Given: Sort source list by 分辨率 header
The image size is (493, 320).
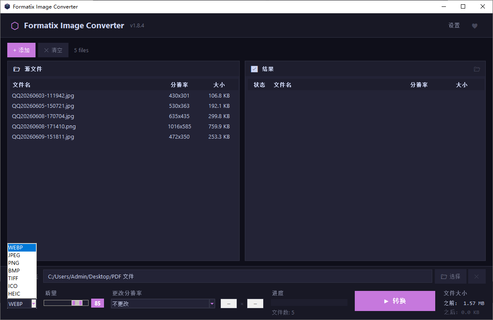Looking at the screenshot, I should tap(179, 85).
